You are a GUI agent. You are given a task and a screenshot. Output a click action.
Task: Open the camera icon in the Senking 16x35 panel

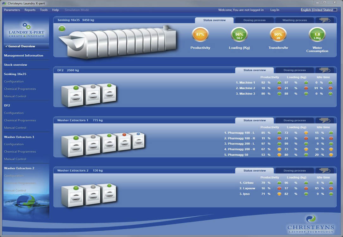click(x=324, y=20)
